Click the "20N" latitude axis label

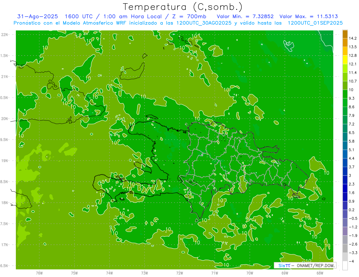4,119
